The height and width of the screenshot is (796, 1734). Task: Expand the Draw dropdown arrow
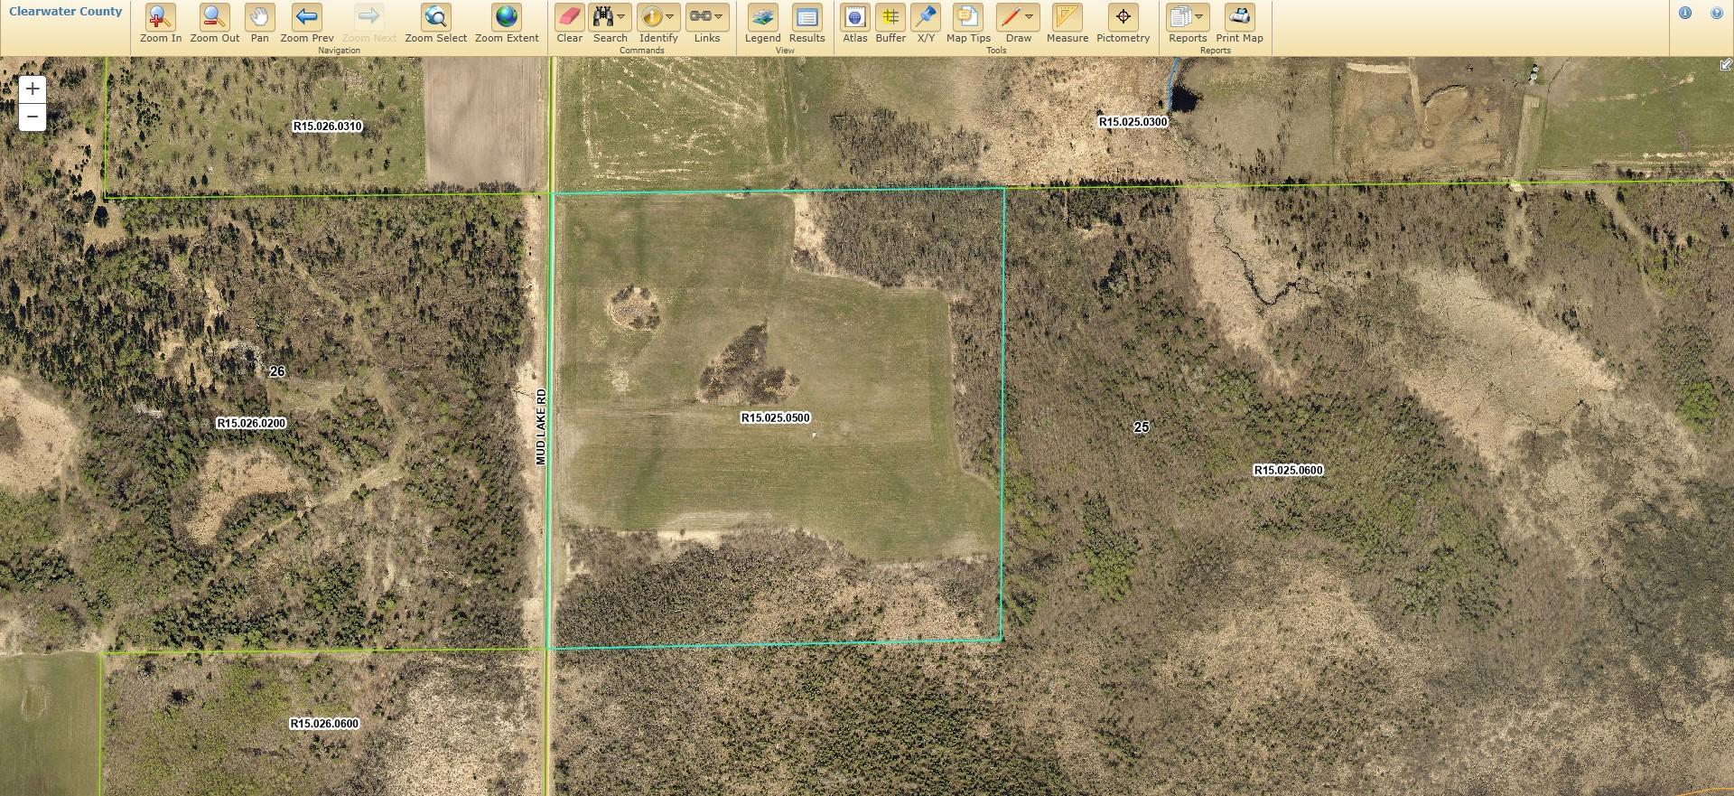pos(1029,16)
